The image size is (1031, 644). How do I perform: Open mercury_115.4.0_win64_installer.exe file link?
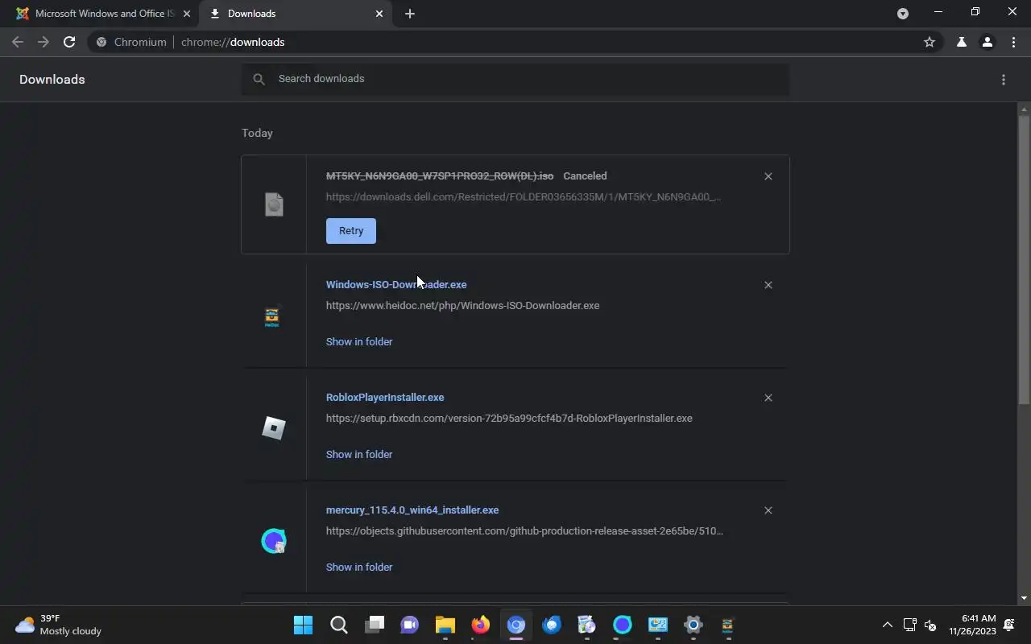pos(412,510)
